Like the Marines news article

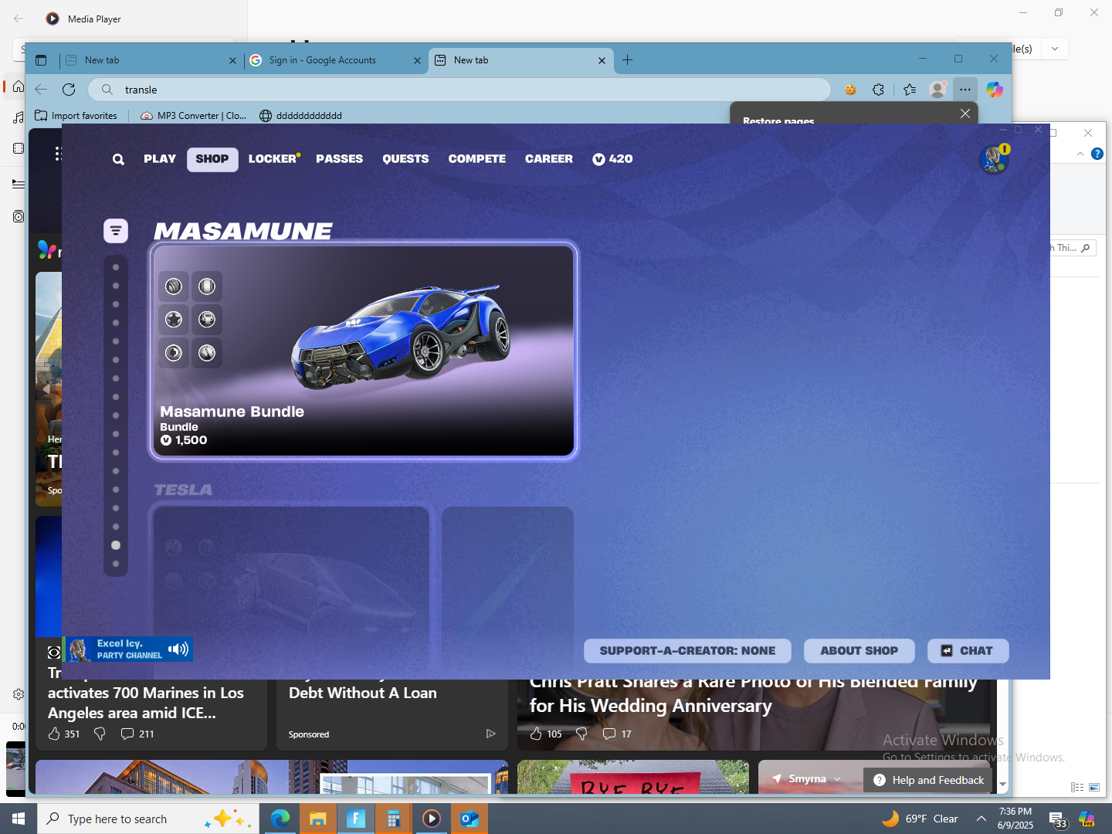[54, 734]
